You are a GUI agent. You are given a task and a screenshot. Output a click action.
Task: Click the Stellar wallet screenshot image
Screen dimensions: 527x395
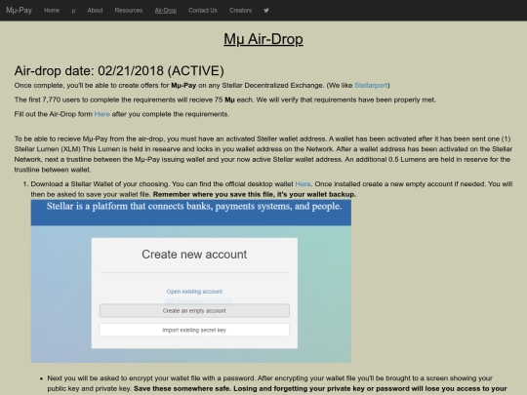(191, 281)
